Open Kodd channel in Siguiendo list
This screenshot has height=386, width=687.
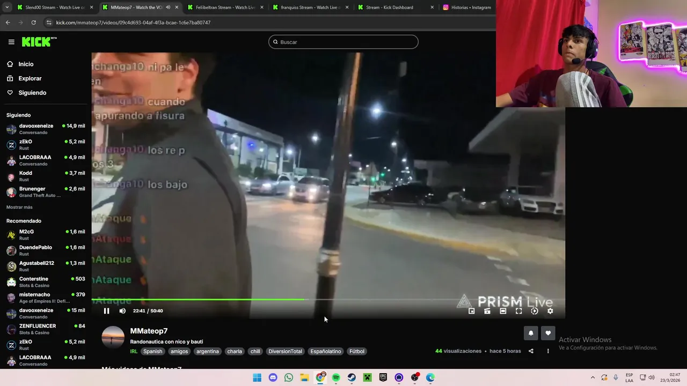(x=46, y=176)
